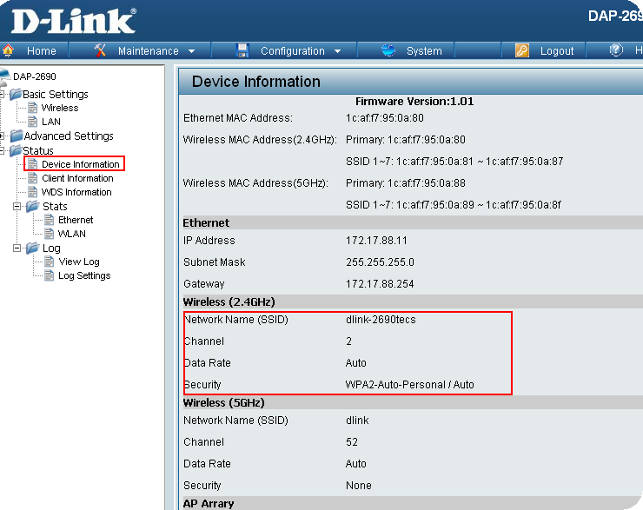Open the Configuration dropdown arrow
The width and height of the screenshot is (643, 510).
tap(337, 51)
